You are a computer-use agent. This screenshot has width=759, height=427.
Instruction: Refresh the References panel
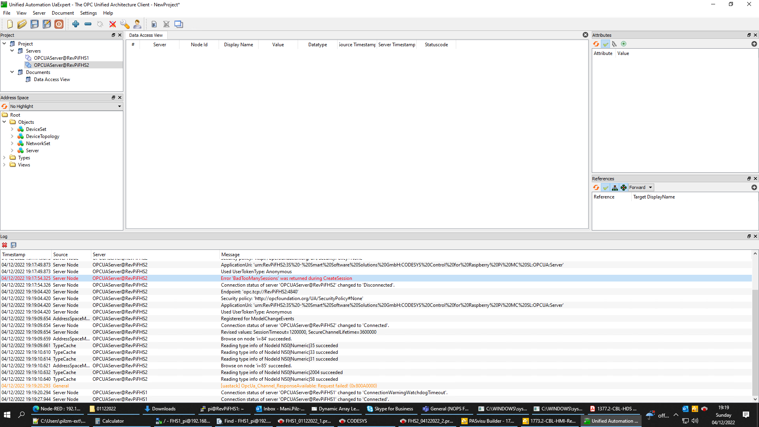pos(596,187)
